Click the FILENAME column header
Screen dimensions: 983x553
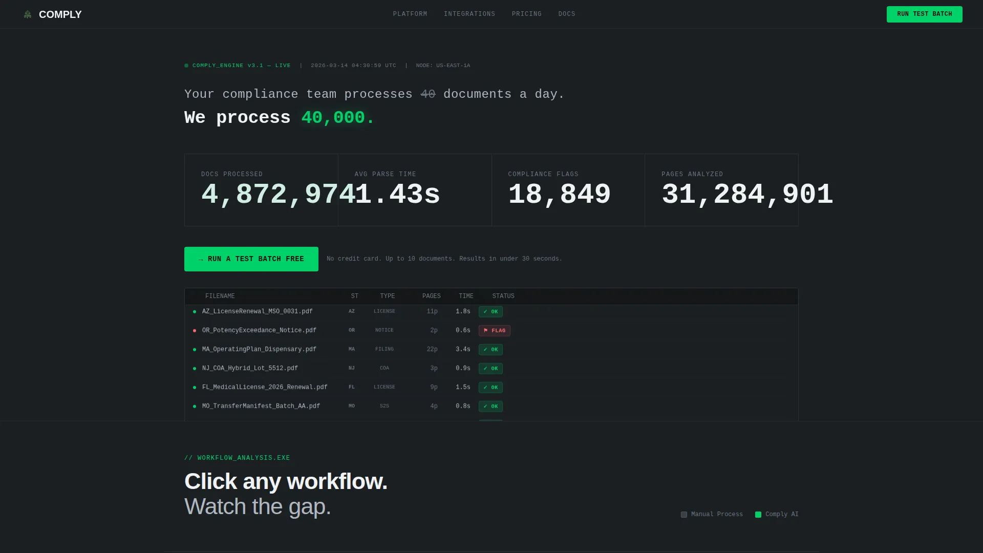point(220,296)
